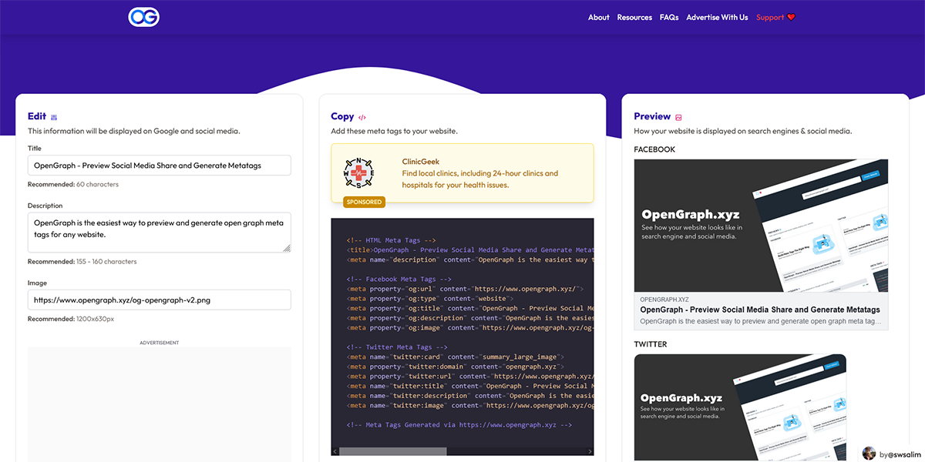Click the swsalim avatar picture
The width and height of the screenshot is (925, 462).
click(x=869, y=453)
